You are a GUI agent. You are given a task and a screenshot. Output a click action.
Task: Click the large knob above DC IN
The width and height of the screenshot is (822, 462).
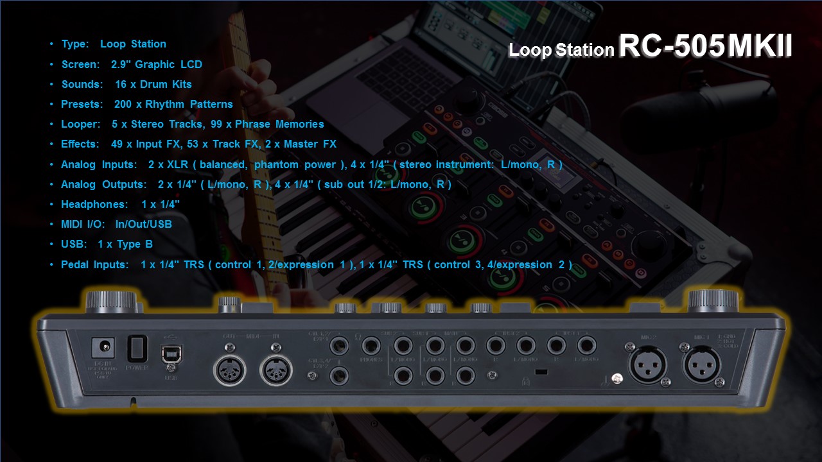(112, 302)
